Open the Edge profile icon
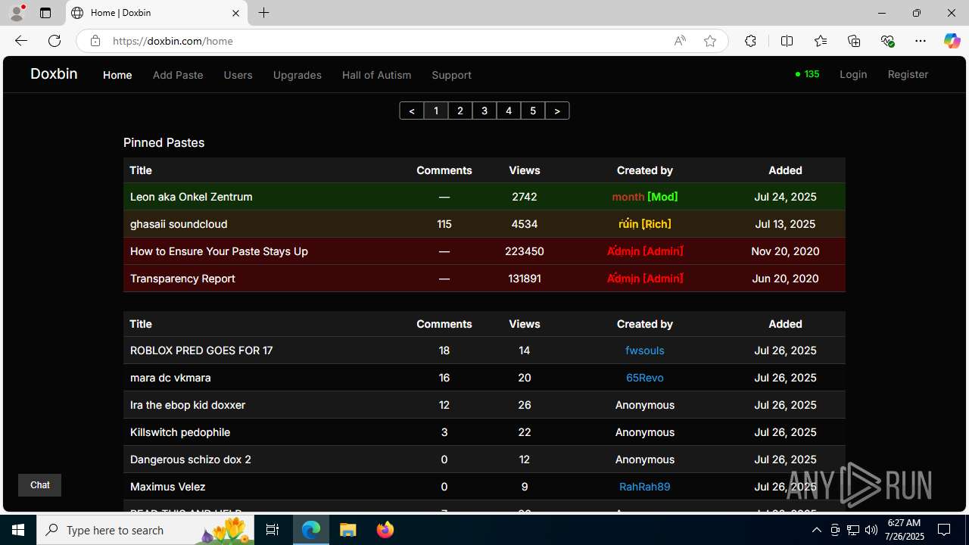 [x=17, y=13]
